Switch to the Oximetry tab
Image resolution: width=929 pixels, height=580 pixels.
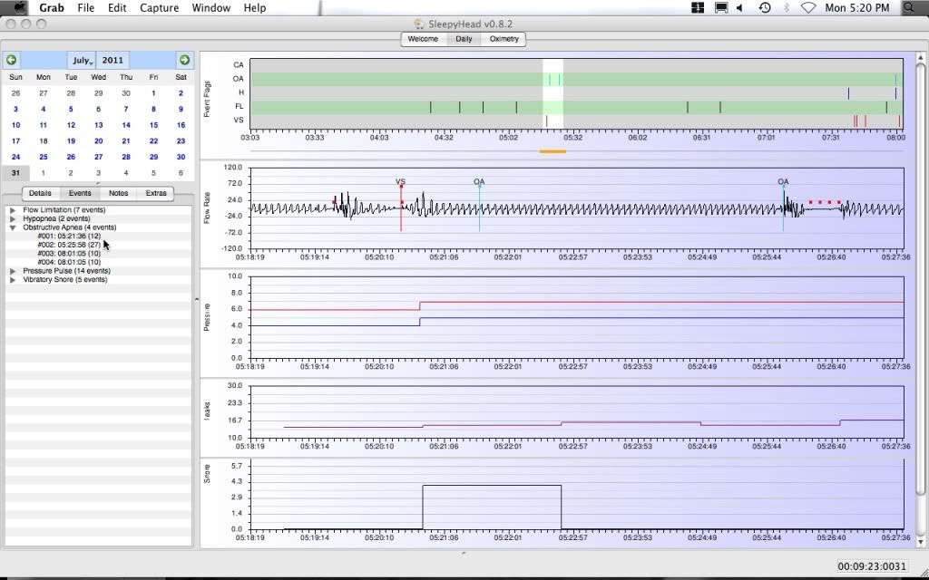pyautogui.click(x=504, y=39)
